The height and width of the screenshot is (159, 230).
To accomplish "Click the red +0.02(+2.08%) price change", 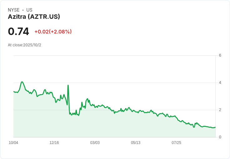I will 53,32.
